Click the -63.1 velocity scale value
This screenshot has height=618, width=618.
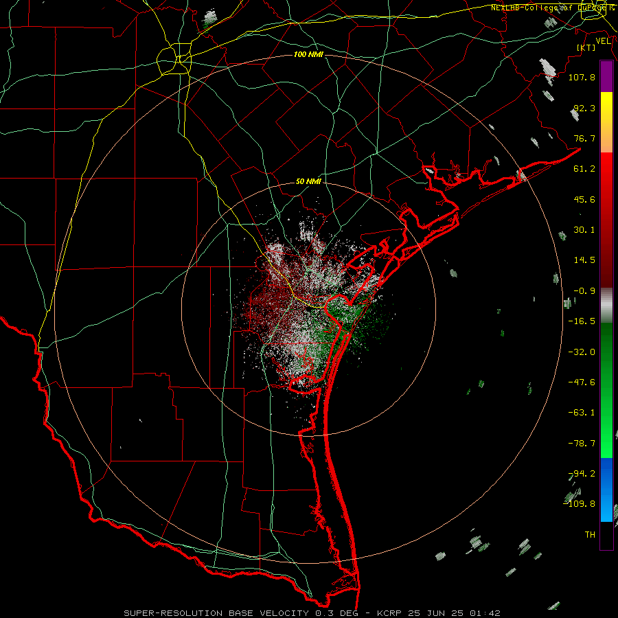pos(582,413)
